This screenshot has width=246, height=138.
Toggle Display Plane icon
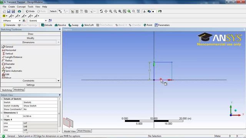pos(145,11)
